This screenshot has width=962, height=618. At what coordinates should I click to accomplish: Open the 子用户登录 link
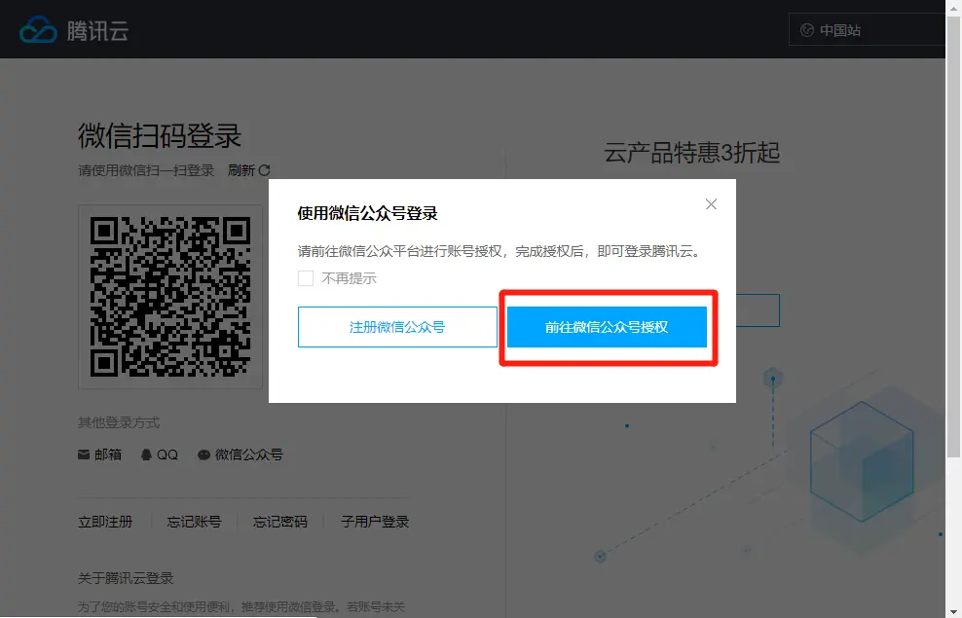[375, 522]
